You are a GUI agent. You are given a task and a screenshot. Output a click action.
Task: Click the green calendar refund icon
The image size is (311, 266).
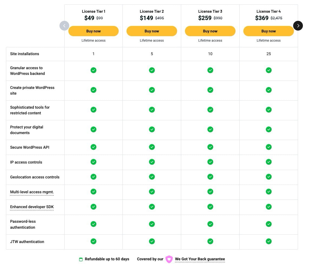(81, 259)
